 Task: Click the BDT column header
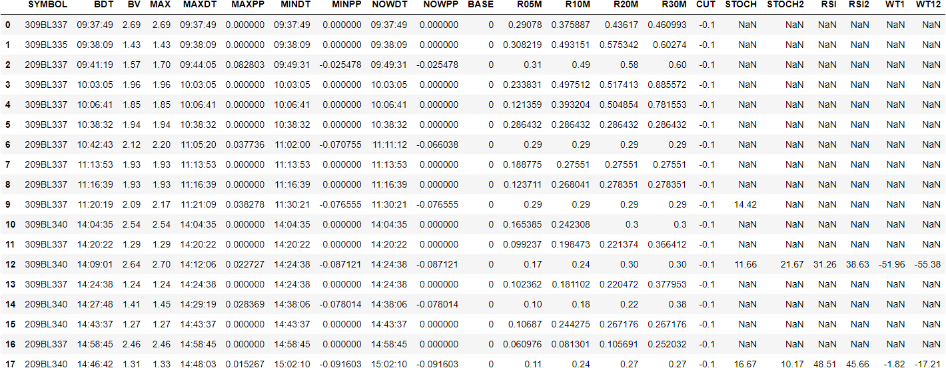click(104, 5)
